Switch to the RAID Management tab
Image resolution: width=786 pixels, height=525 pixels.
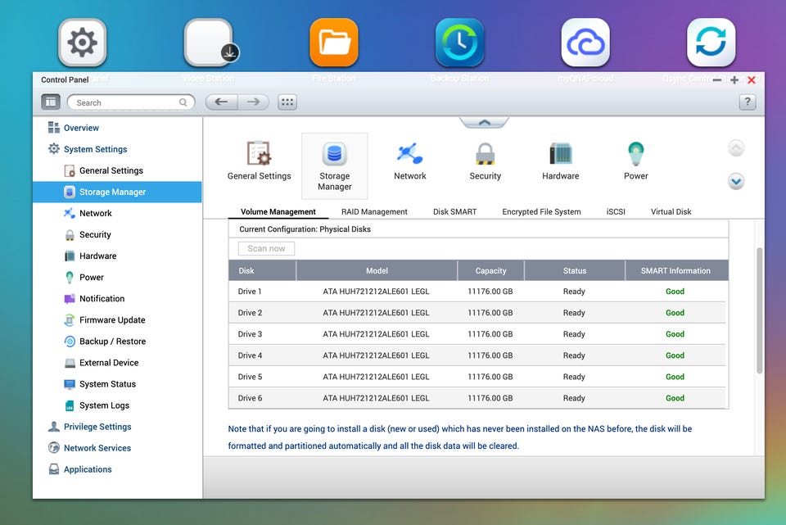click(374, 211)
